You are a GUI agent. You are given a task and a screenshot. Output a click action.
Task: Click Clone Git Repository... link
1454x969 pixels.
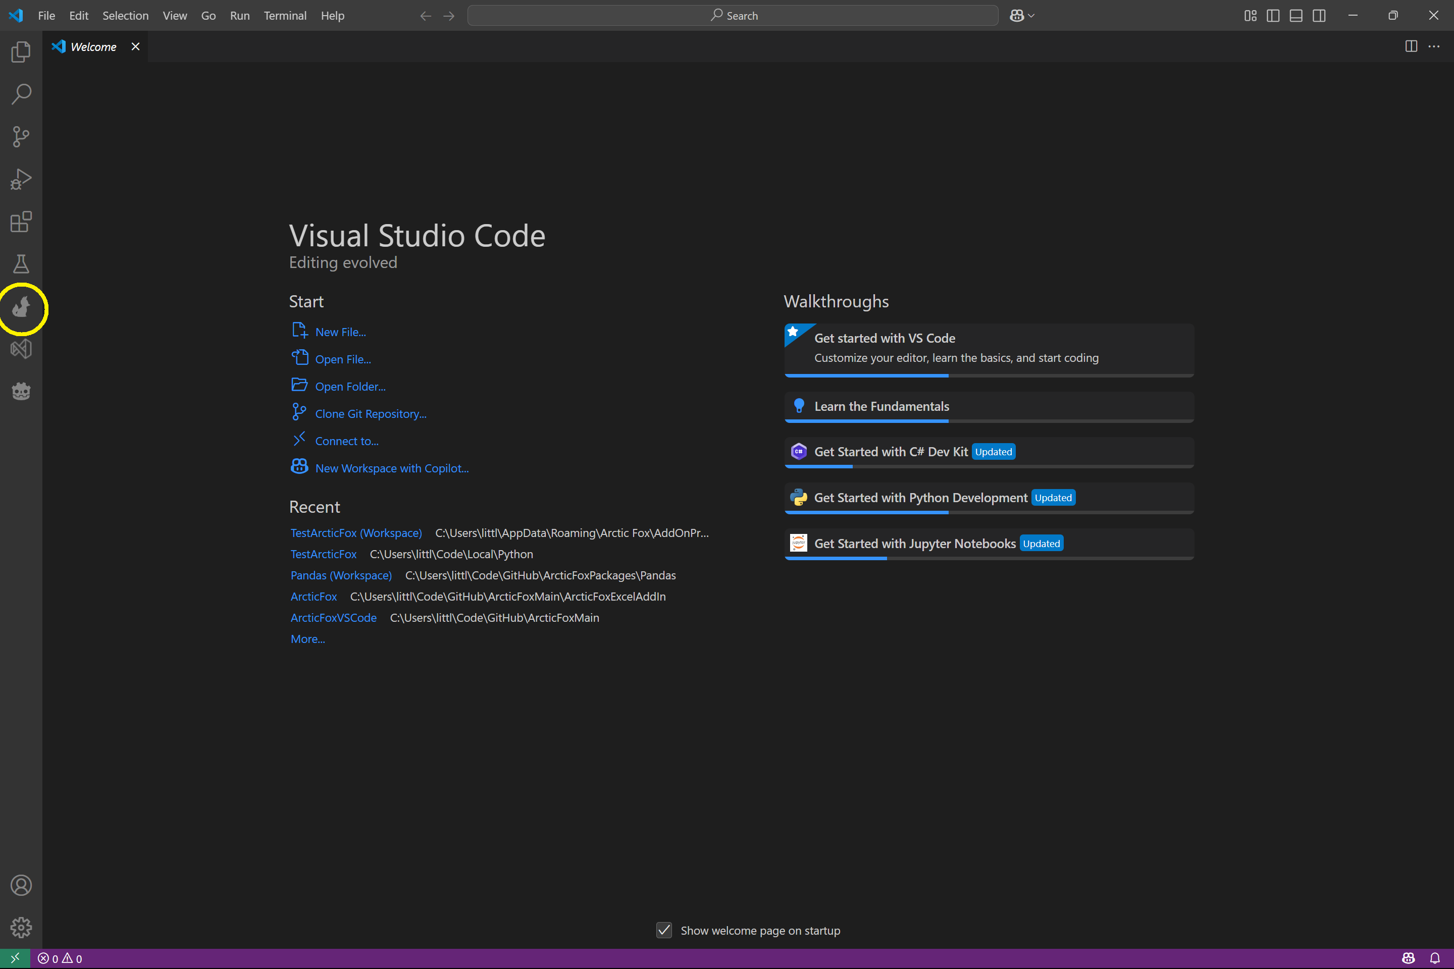tap(371, 413)
